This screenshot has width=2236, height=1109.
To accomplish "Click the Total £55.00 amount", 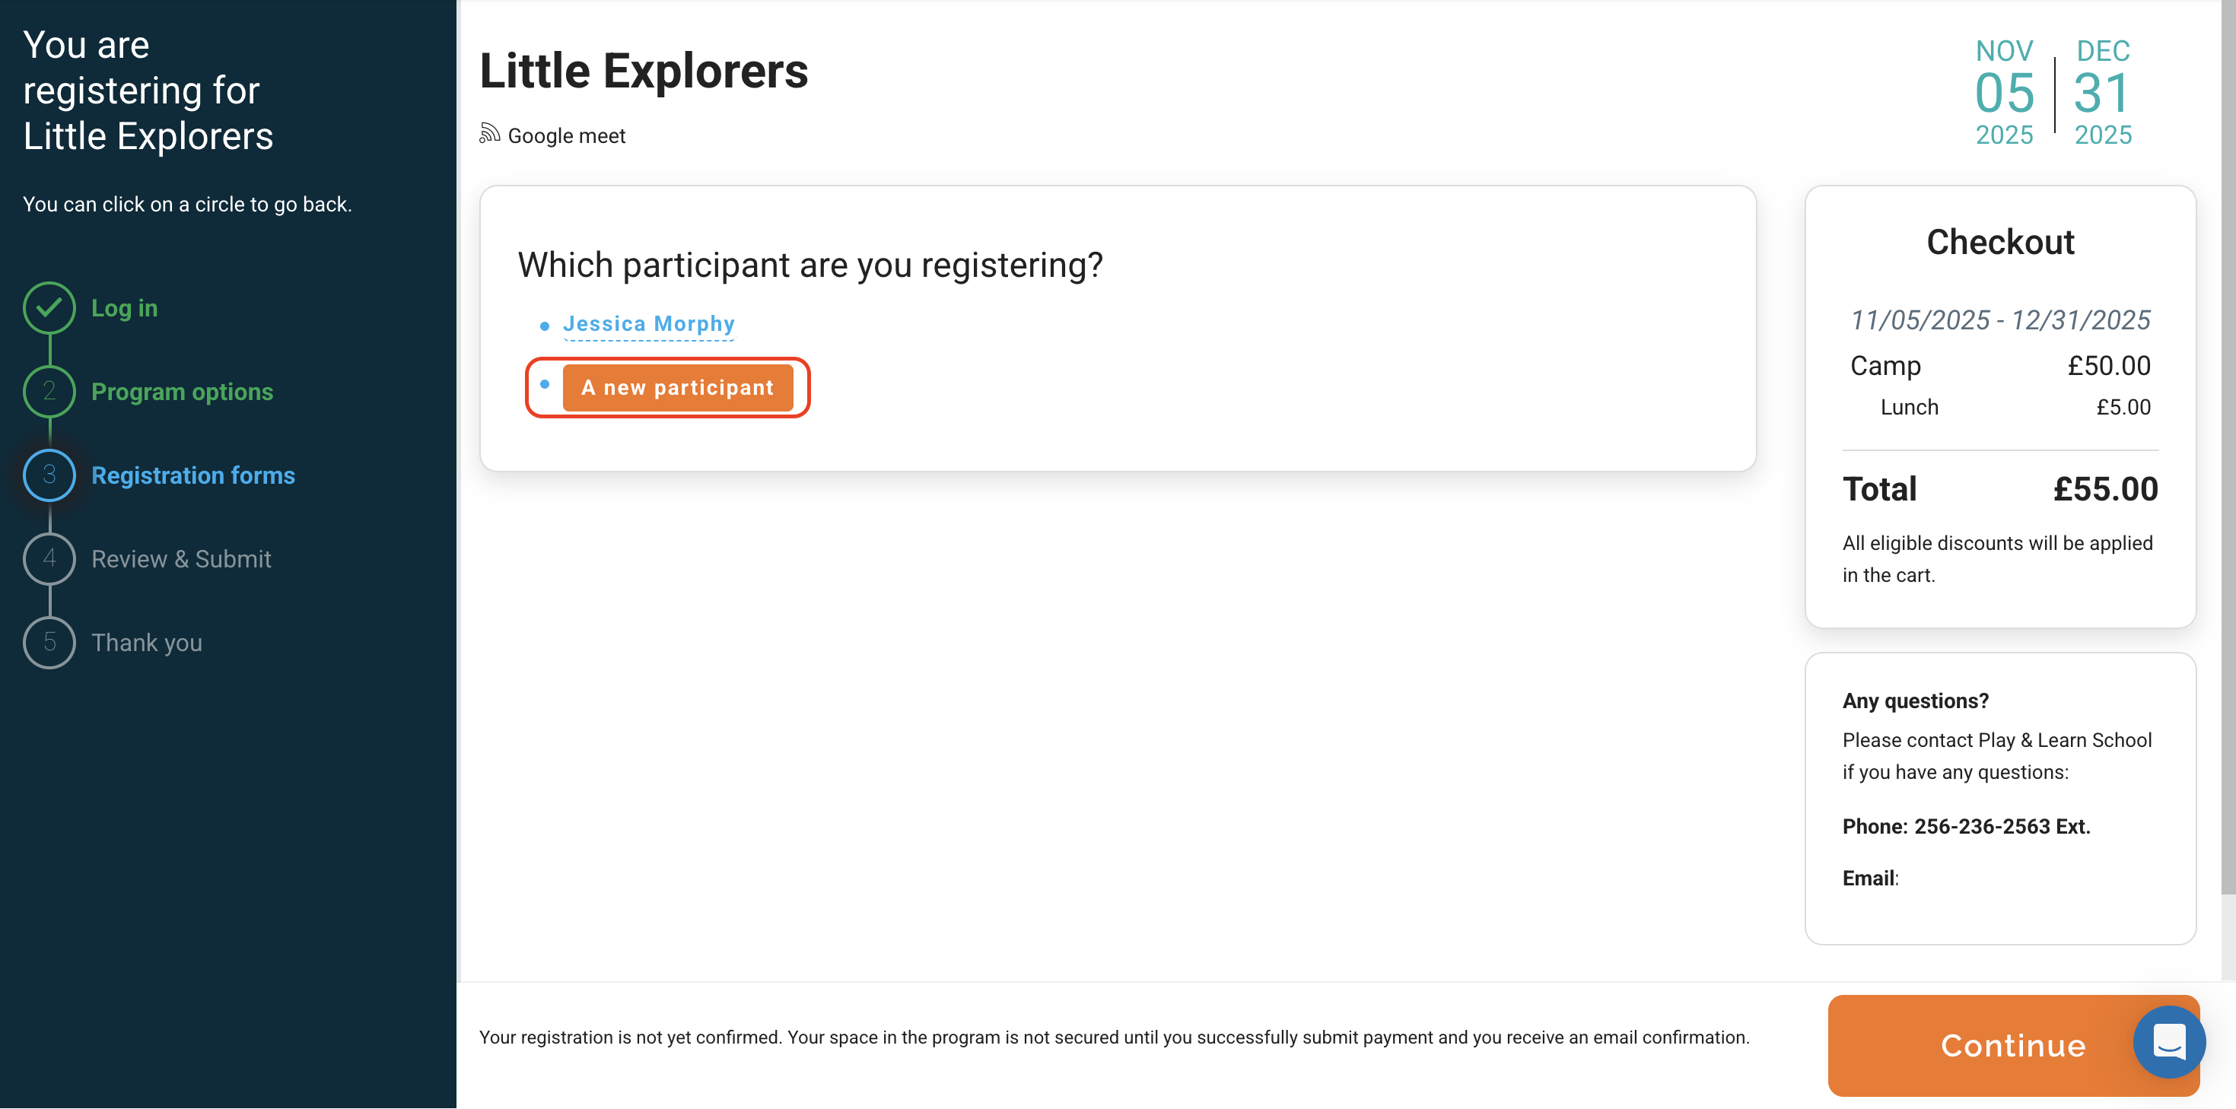I will [x=2105, y=489].
